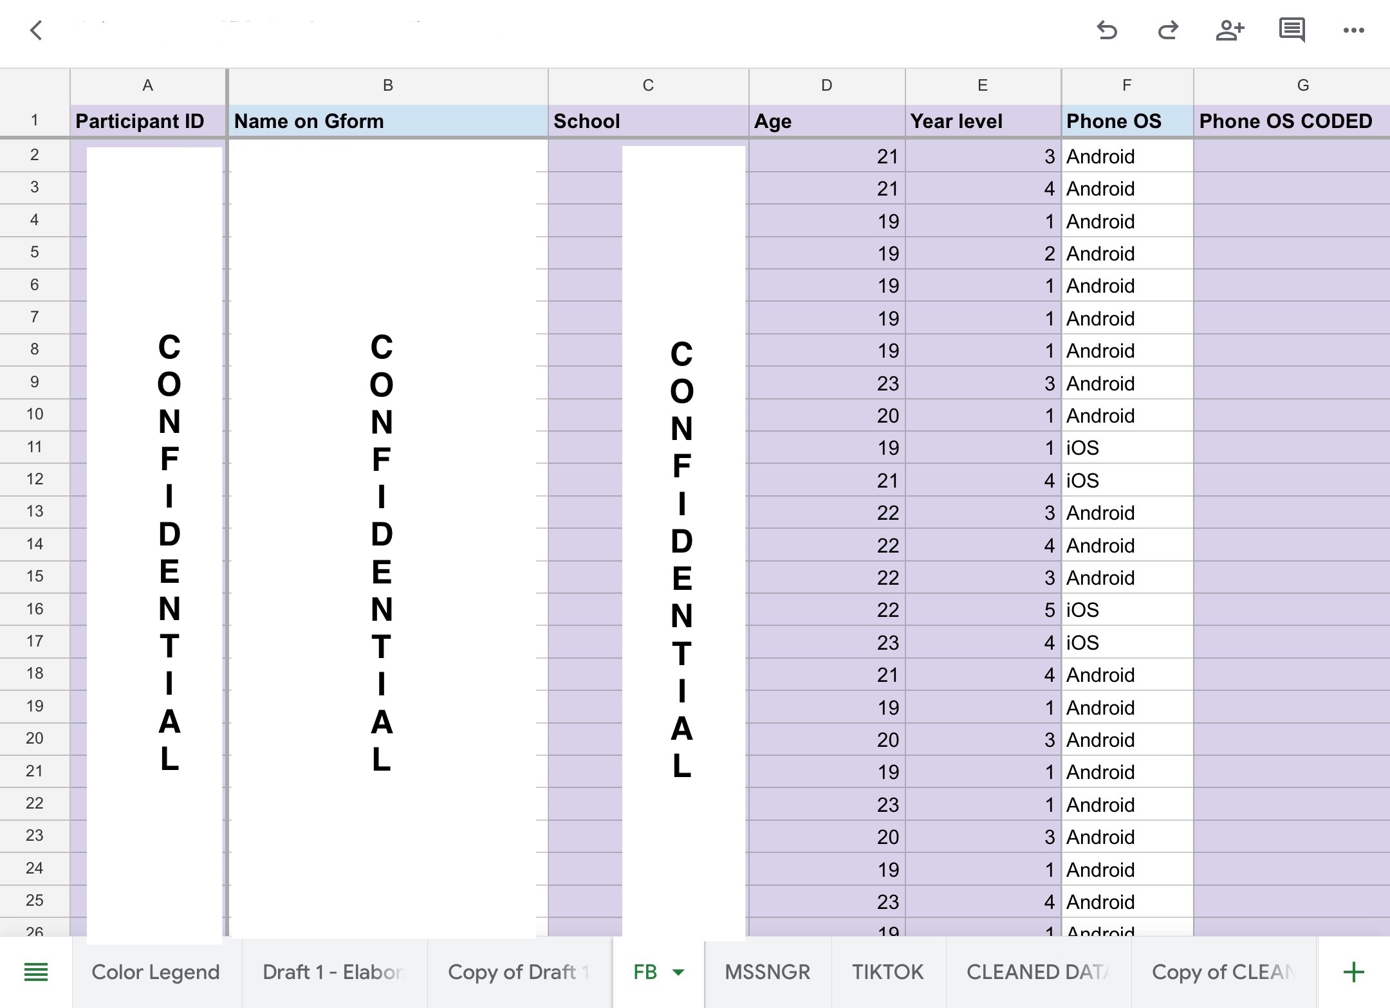1390x1008 pixels.
Task: Select row 11 header
Action: pyautogui.click(x=35, y=447)
